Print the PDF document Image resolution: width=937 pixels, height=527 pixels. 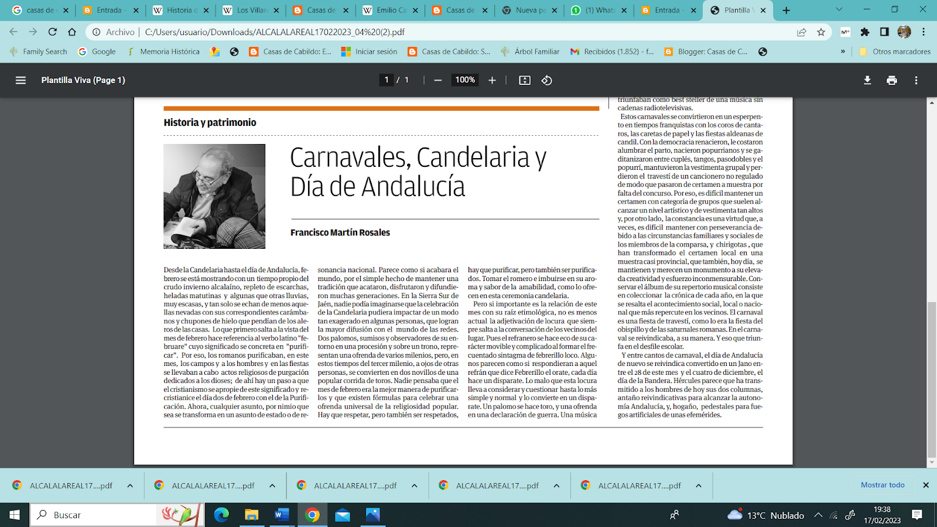pyautogui.click(x=892, y=80)
